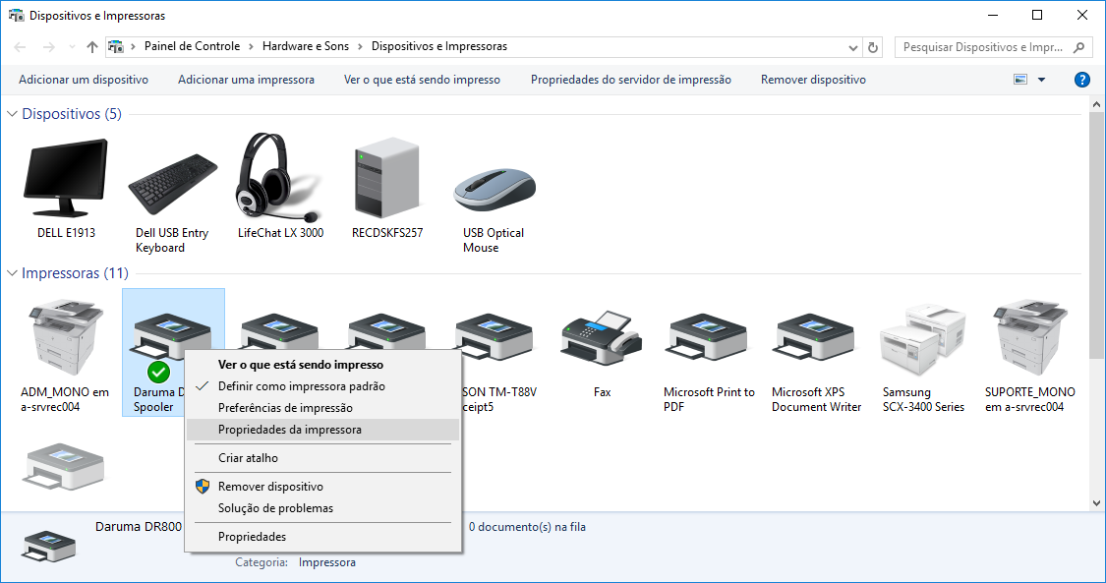This screenshot has height=583, width=1106.
Task: Click the Daruma printer thumbnail in details pane
Action: coord(49,547)
